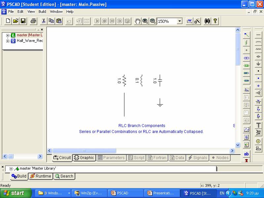Viewport: 264px width, 198px height.
Task: Click the horizontal scrollbar thumb of the canvas
Action: coord(84,150)
